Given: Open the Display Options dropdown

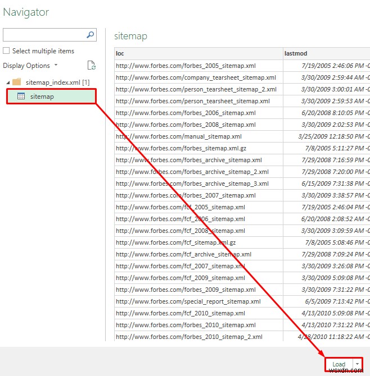Looking at the screenshot, I should click(x=30, y=66).
